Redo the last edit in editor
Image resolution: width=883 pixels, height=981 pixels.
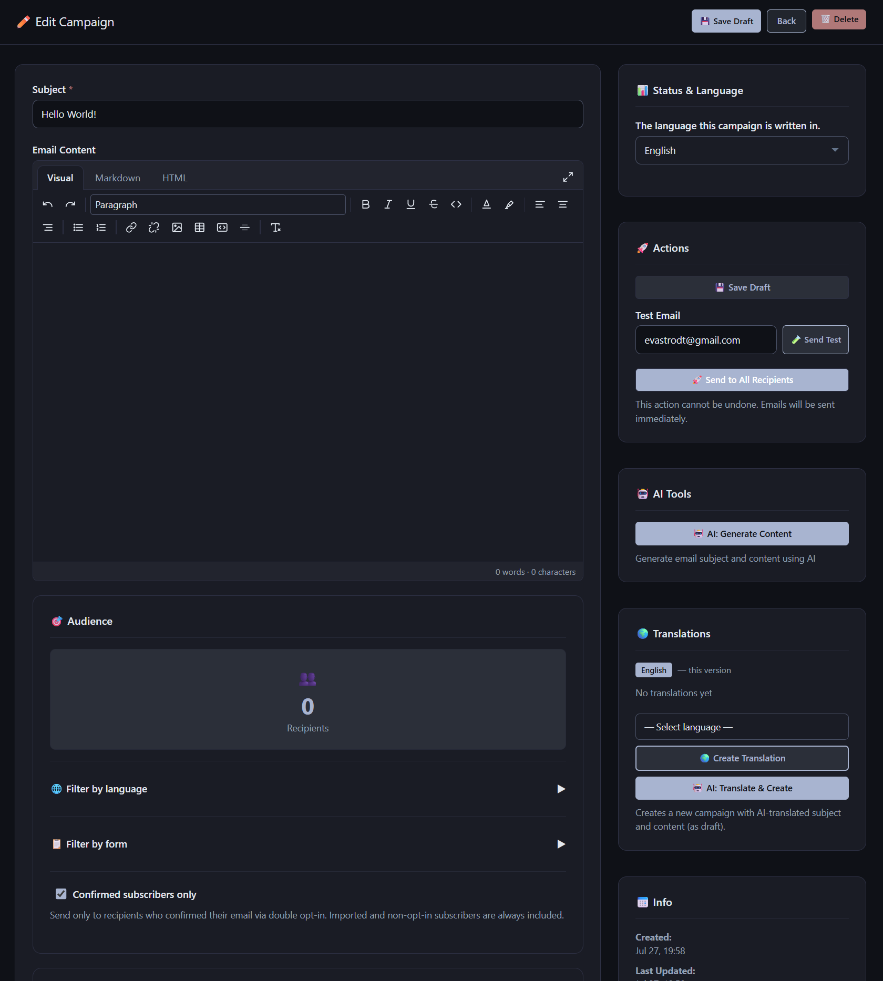70,204
